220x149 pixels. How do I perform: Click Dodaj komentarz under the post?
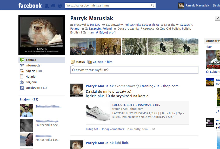coord(112,129)
